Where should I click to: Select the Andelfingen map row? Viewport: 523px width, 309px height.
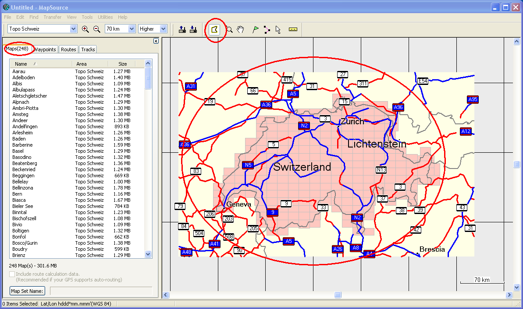point(77,126)
